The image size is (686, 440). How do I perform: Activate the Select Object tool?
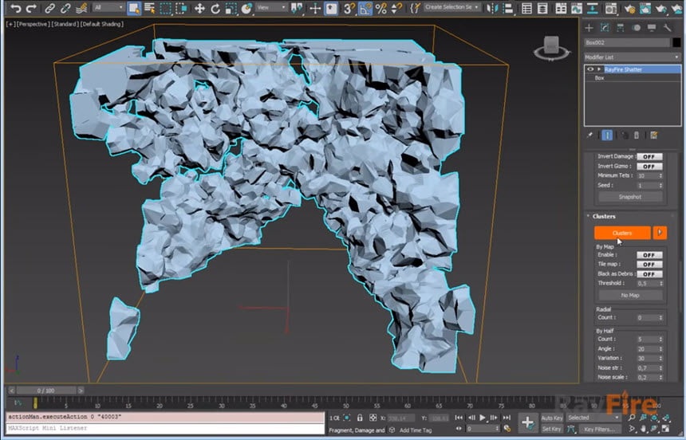(x=134, y=8)
